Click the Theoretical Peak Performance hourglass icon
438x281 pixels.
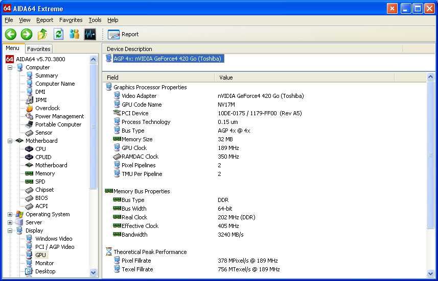coord(109,251)
